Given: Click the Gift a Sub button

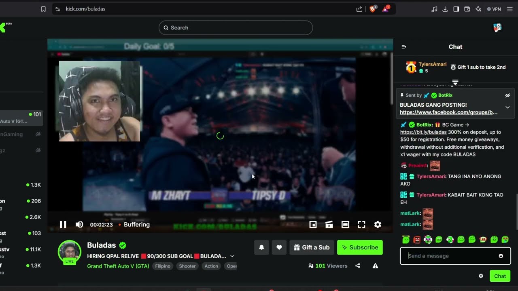Looking at the screenshot, I should (312, 247).
